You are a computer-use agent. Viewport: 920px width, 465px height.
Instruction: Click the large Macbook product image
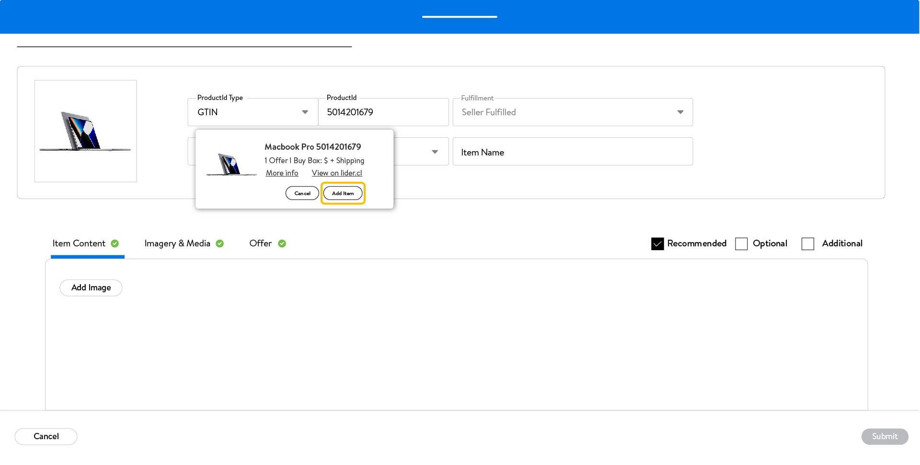pyautogui.click(x=85, y=131)
